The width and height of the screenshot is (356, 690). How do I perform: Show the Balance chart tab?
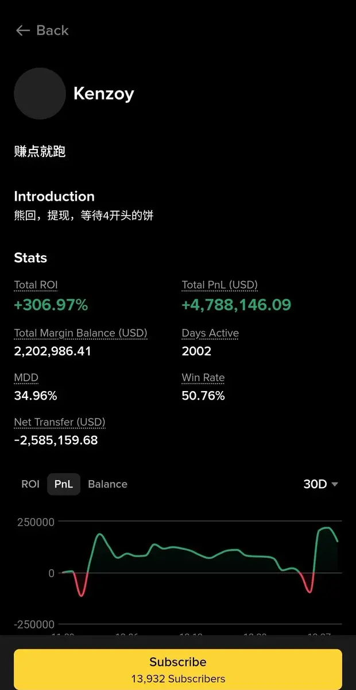click(107, 484)
